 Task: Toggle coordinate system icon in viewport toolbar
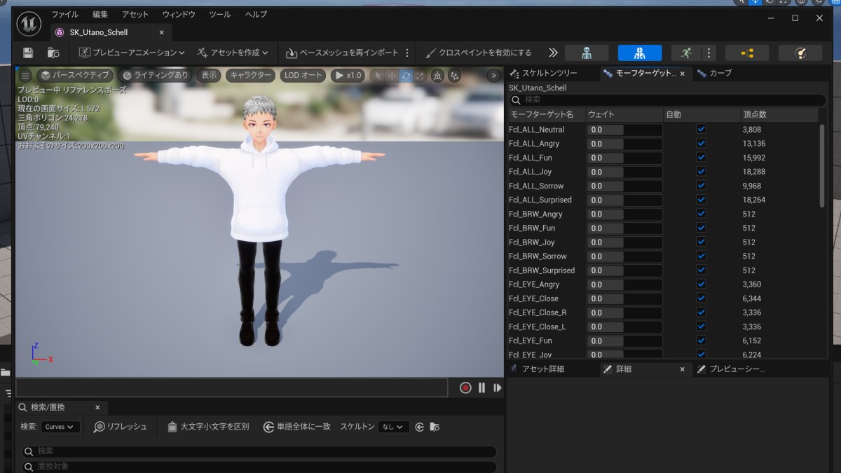[437, 76]
